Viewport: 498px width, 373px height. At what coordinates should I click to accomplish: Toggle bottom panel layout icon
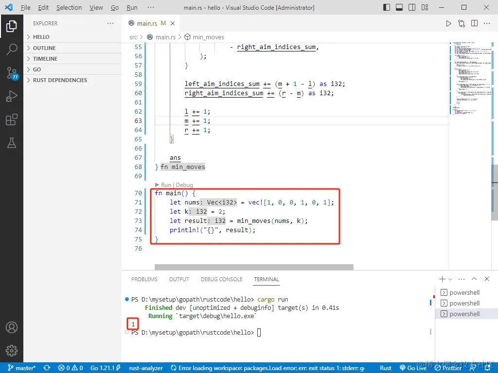point(399,7)
